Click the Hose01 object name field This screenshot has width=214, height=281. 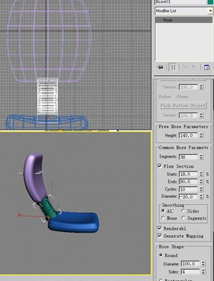point(181,2)
